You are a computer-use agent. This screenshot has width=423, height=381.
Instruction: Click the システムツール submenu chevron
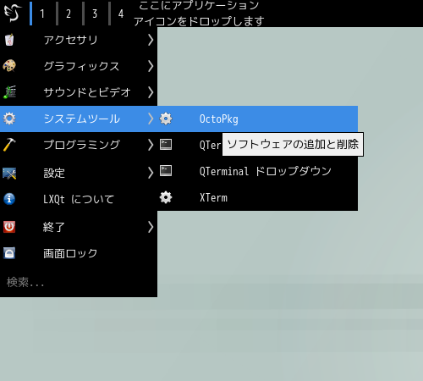(x=151, y=119)
